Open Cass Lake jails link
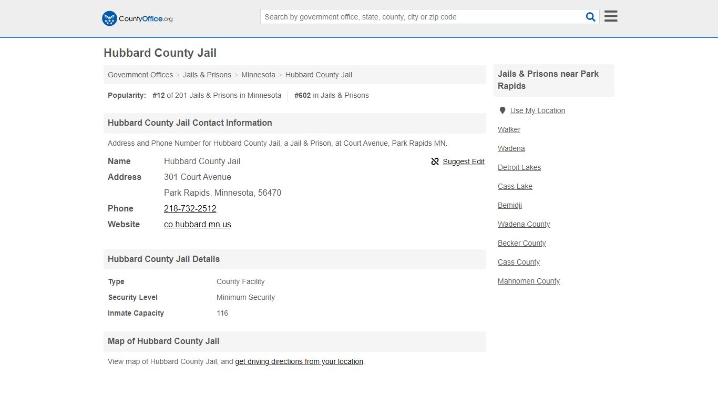The height and width of the screenshot is (404, 718). [x=515, y=186]
